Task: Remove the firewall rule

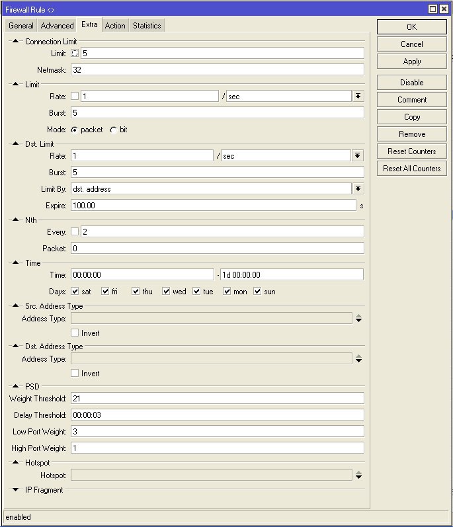Action: point(411,134)
